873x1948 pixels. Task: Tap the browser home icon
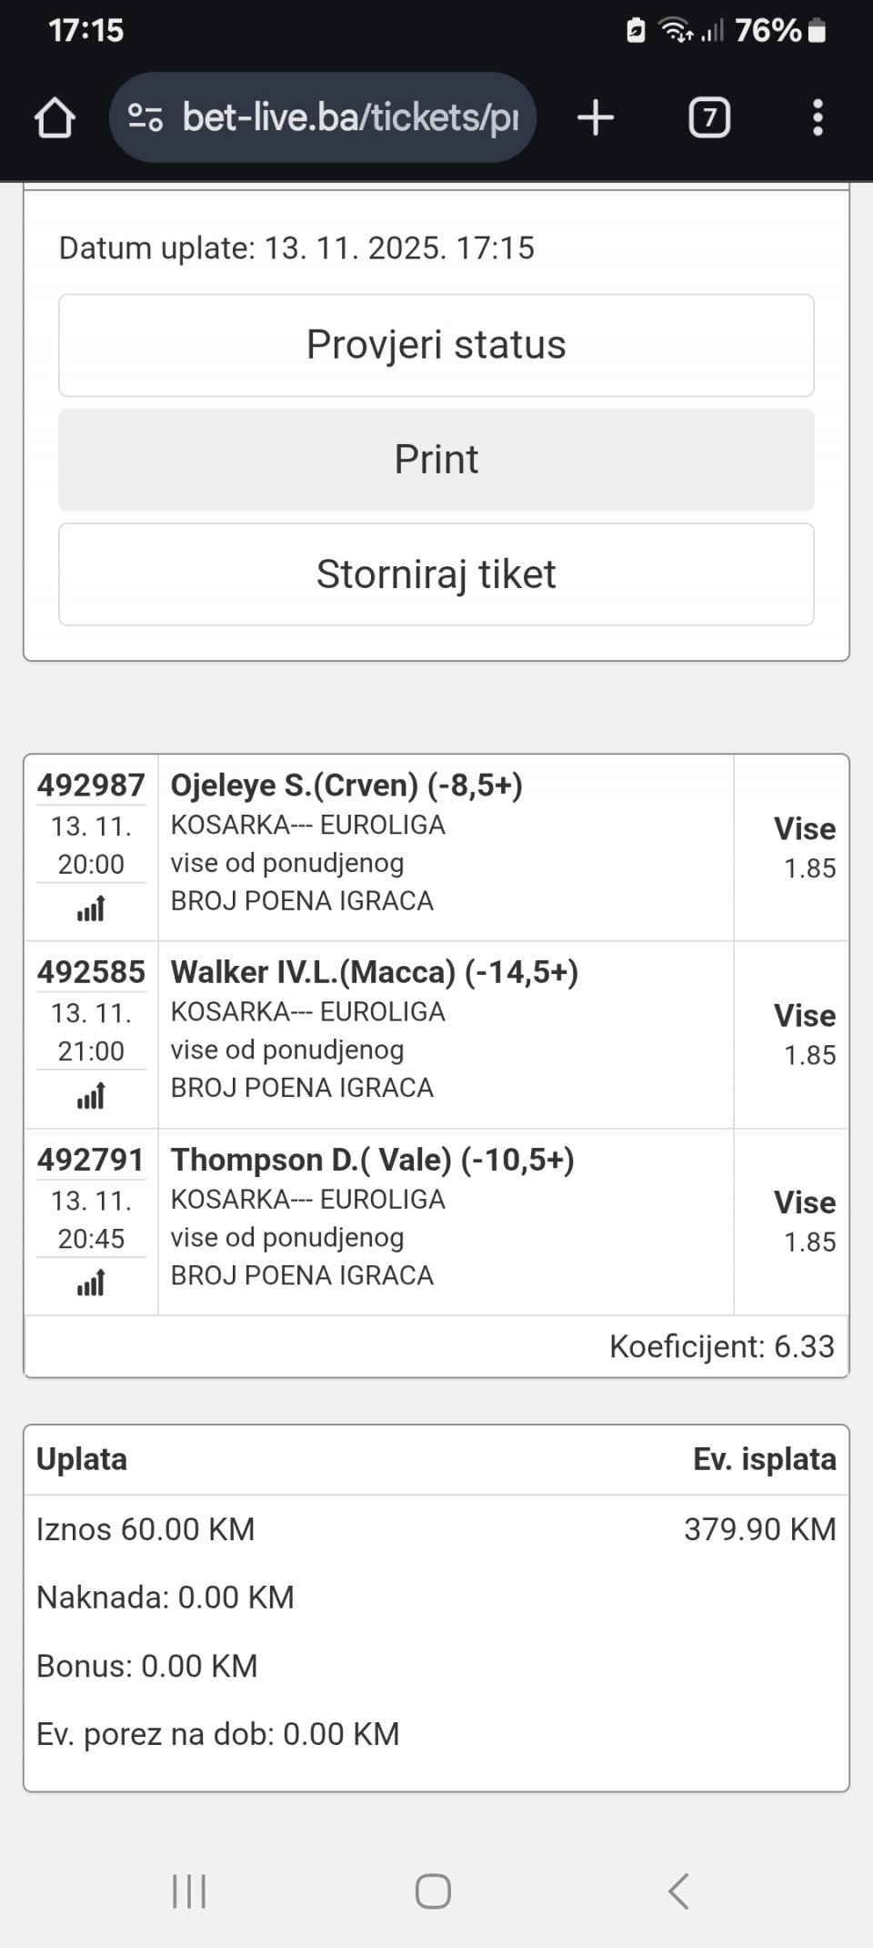55,118
